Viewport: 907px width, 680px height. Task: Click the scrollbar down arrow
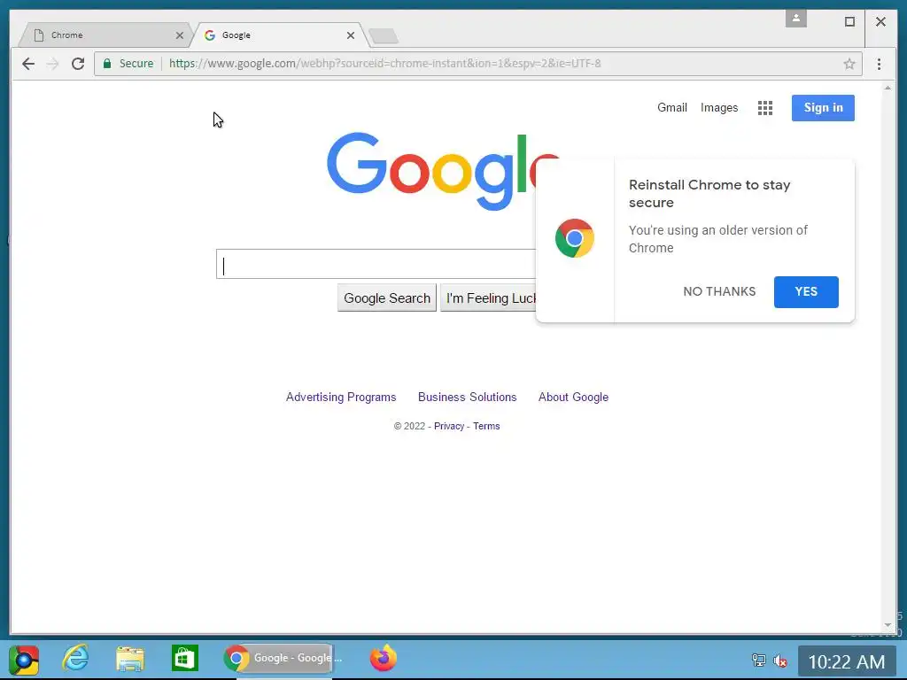click(x=888, y=625)
